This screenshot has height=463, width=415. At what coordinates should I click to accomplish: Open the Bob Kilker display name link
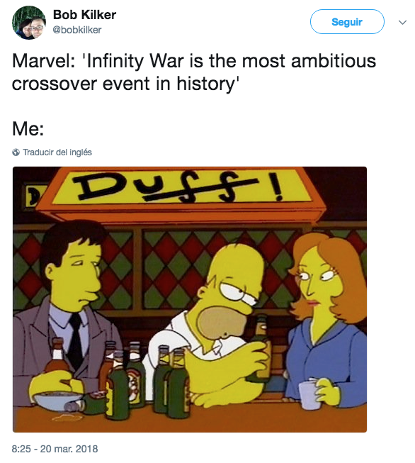(x=84, y=15)
